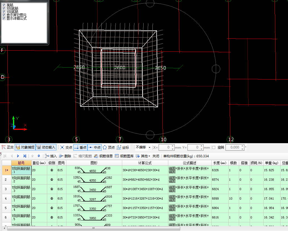Image resolution: width=288 pixels, height=231 pixels.
Task: Click 缩尺配筋 button
Action: tap(83, 156)
